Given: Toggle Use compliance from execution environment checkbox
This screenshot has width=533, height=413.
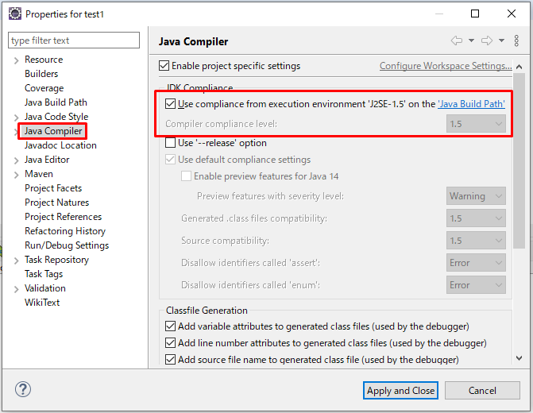Looking at the screenshot, I should [x=170, y=104].
